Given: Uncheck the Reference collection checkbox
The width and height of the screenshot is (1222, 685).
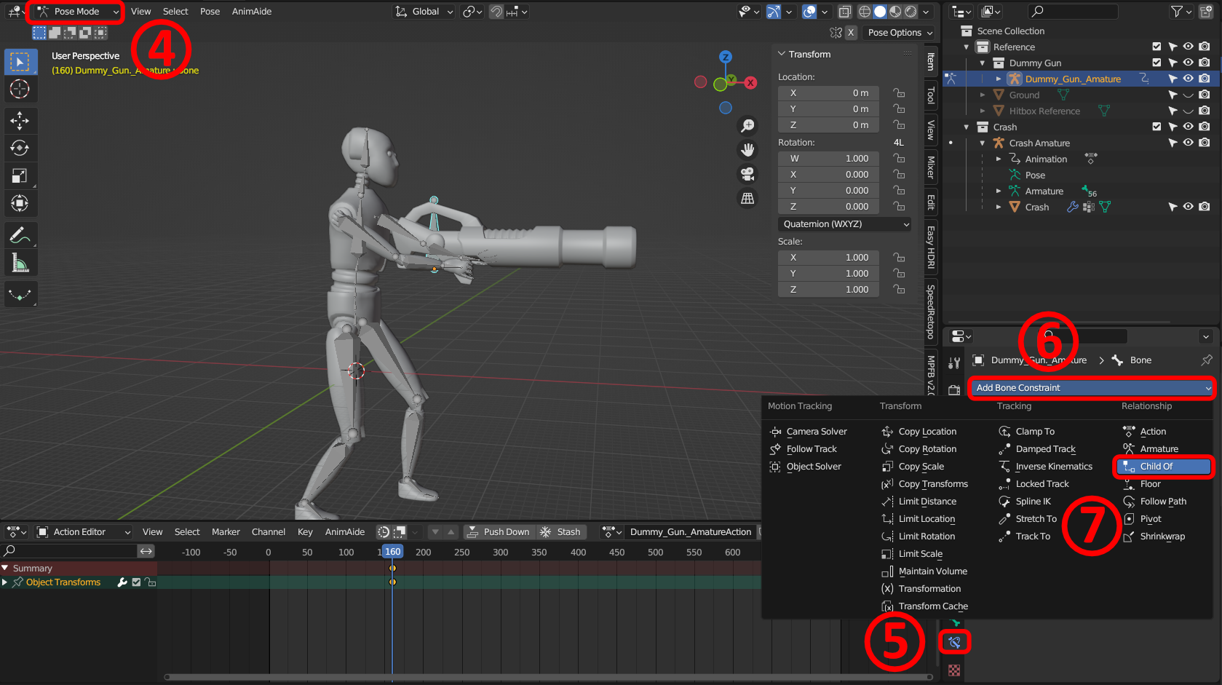Looking at the screenshot, I should 1156,47.
